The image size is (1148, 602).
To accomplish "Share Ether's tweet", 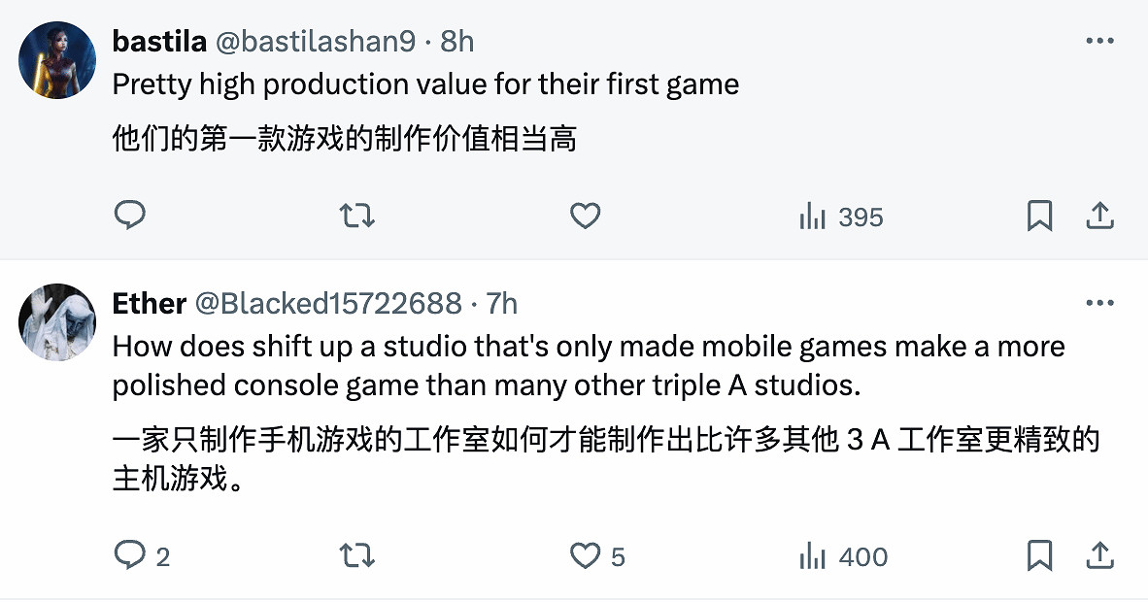I will (1100, 555).
